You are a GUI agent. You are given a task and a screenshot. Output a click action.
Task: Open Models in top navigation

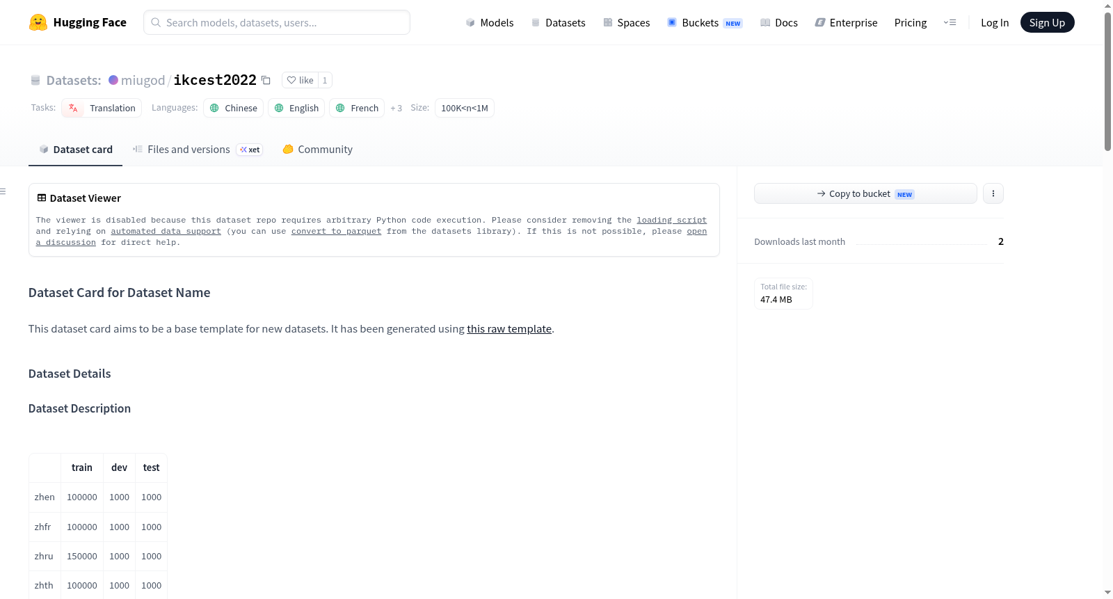tap(490, 22)
